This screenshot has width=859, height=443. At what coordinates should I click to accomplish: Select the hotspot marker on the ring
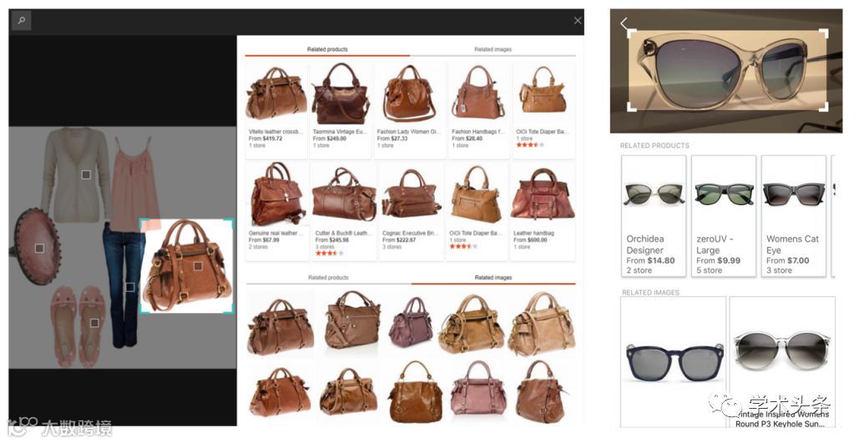39,249
